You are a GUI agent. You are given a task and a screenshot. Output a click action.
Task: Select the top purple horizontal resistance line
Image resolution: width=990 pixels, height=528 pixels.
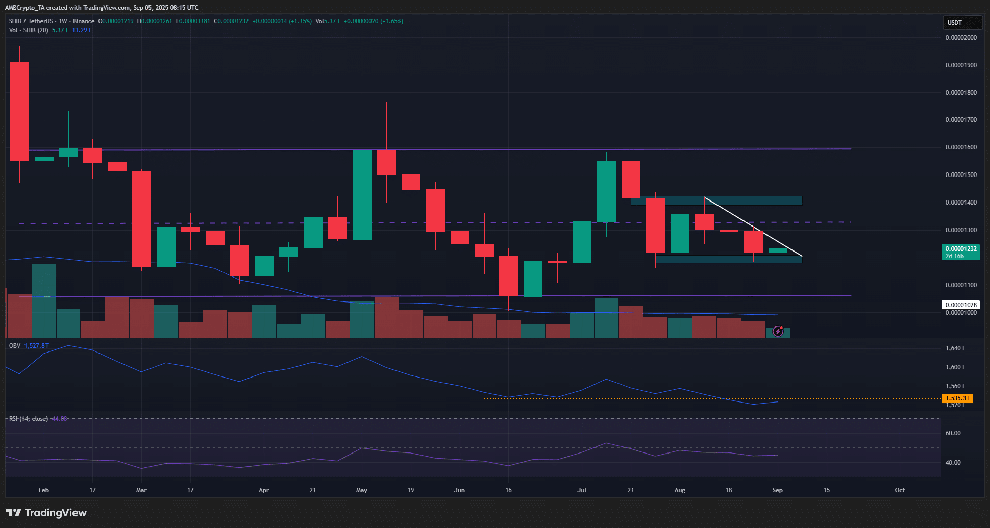click(510, 149)
